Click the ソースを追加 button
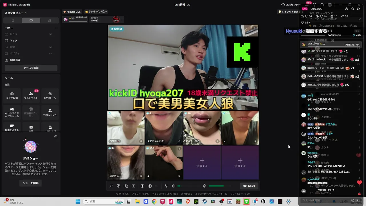Screen dimensions: 366x206 tap(31, 68)
